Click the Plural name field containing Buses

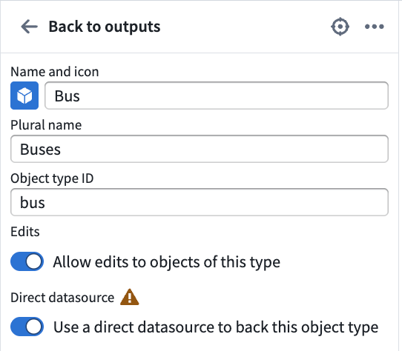click(x=200, y=149)
